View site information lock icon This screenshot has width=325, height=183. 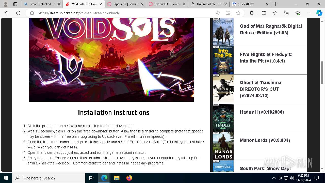pos(32,13)
